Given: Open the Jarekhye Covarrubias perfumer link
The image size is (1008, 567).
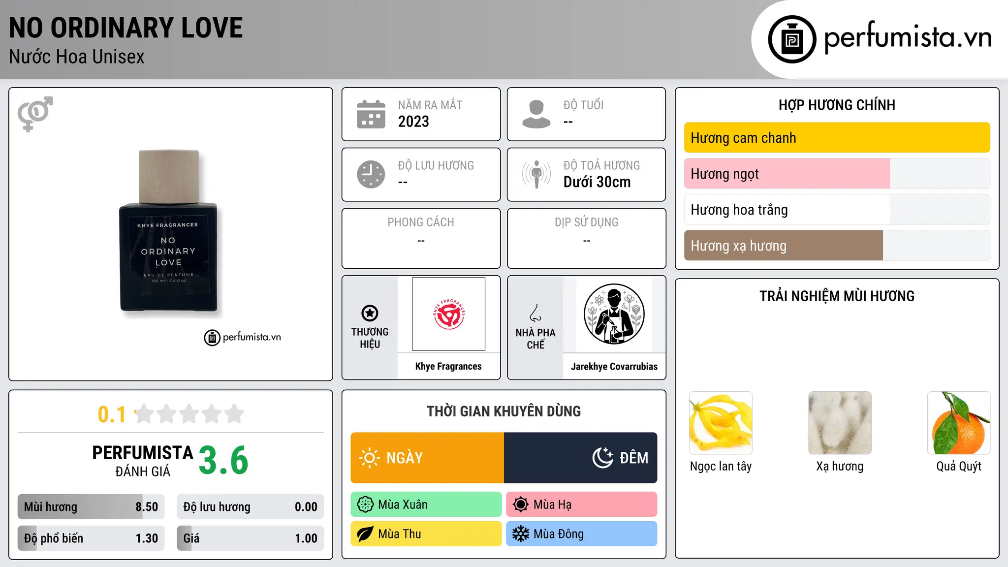Looking at the screenshot, I should pos(614,366).
